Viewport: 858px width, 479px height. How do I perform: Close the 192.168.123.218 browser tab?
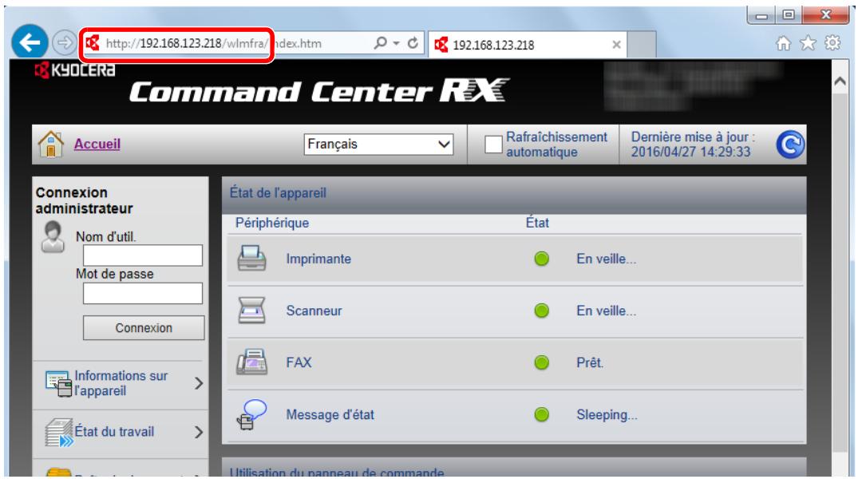click(616, 45)
